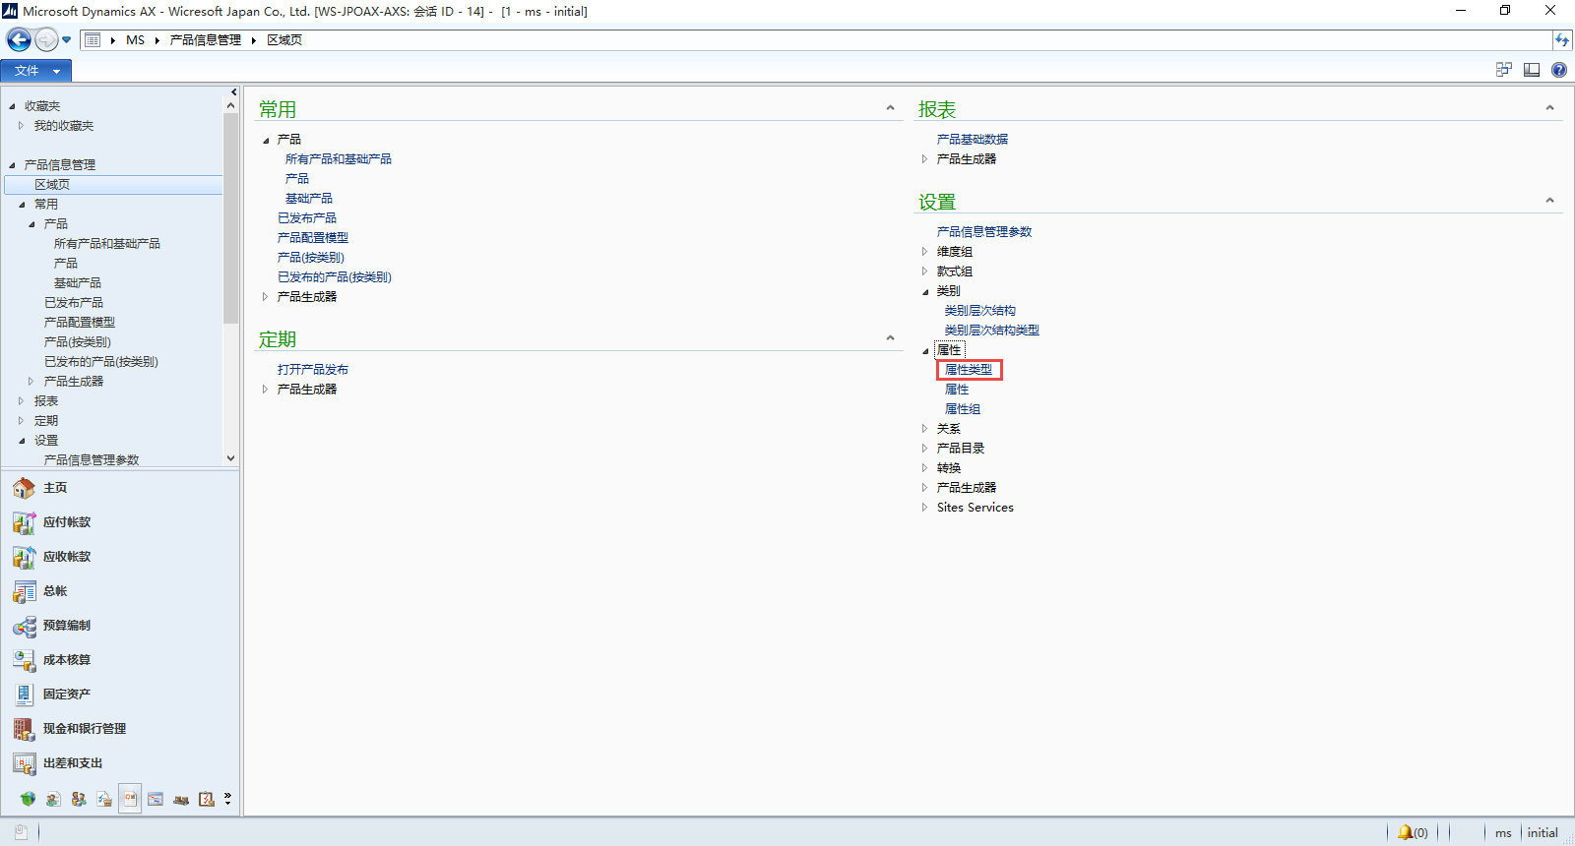Collapse the 设置 section header arrow
Viewport: 1575px width, 846px height.
(x=1549, y=201)
